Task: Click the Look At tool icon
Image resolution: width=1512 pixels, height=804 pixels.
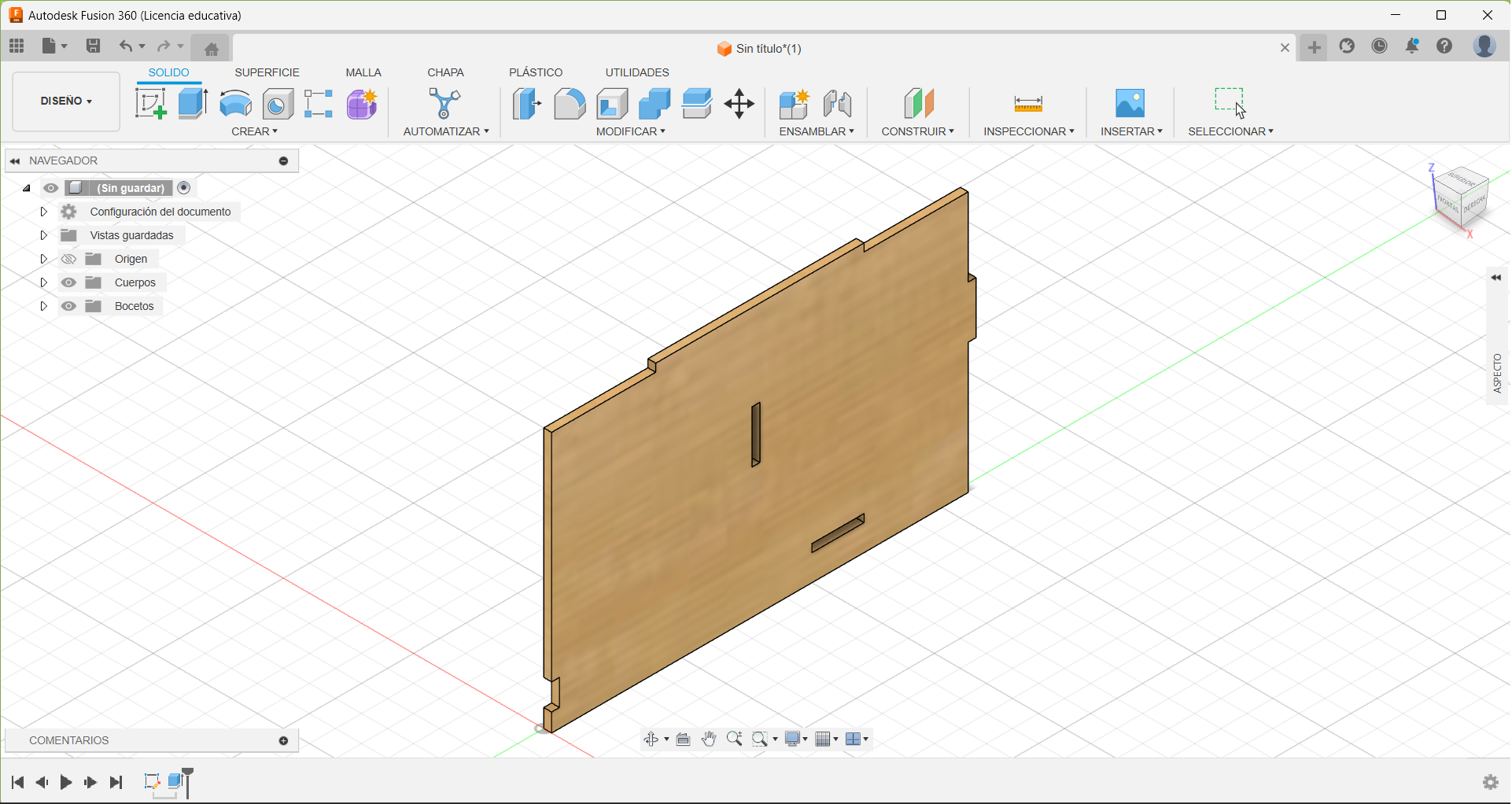Action: coord(684,739)
